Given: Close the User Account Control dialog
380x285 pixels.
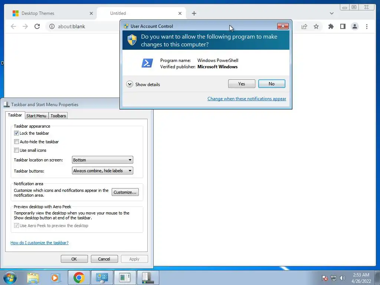Looking at the screenshot, I should (283, 26).
